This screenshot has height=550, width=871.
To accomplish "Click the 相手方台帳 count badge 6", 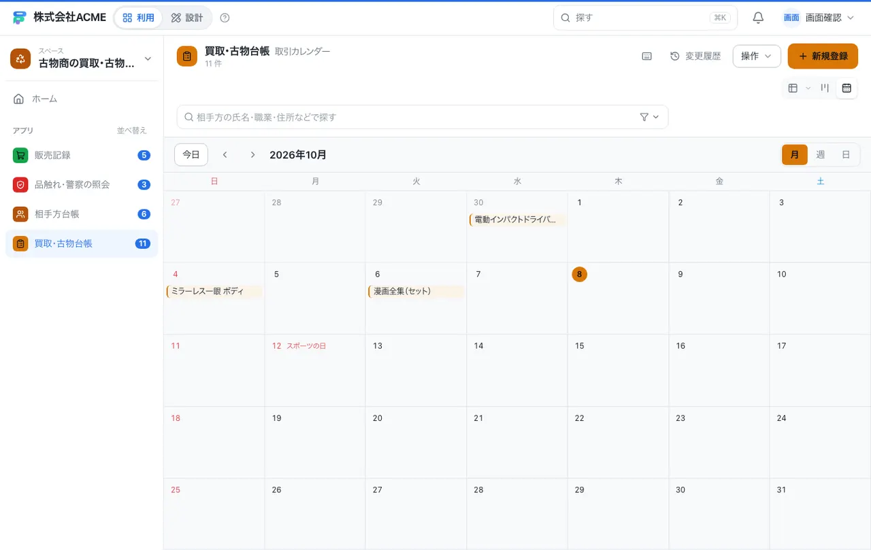I will tap(144, 214).
